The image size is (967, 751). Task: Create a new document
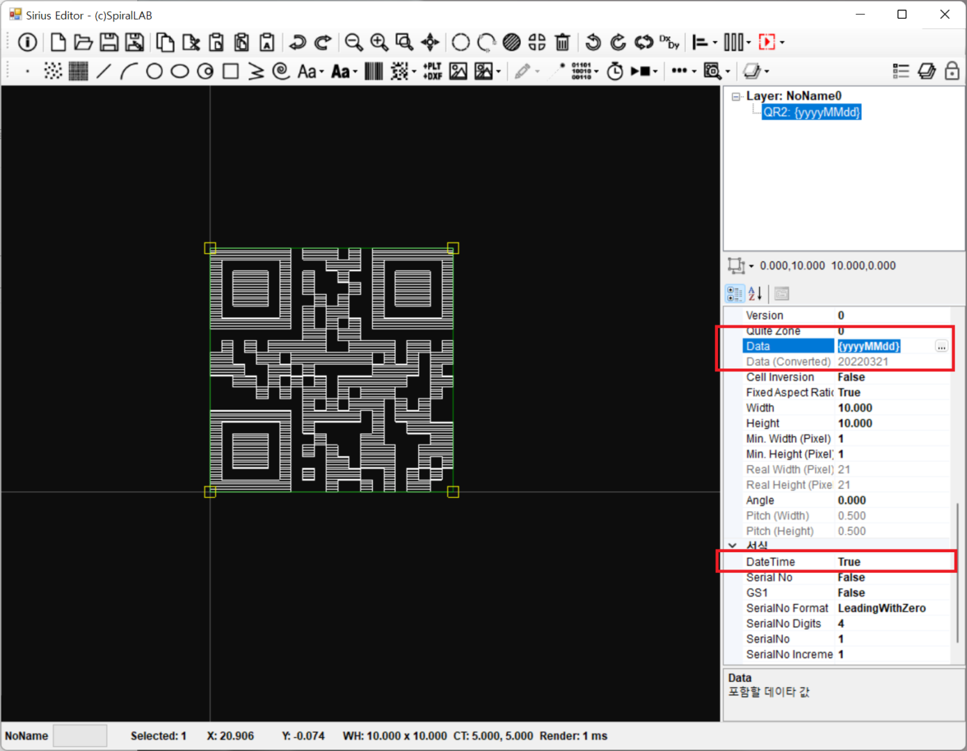tap(58, 42)
